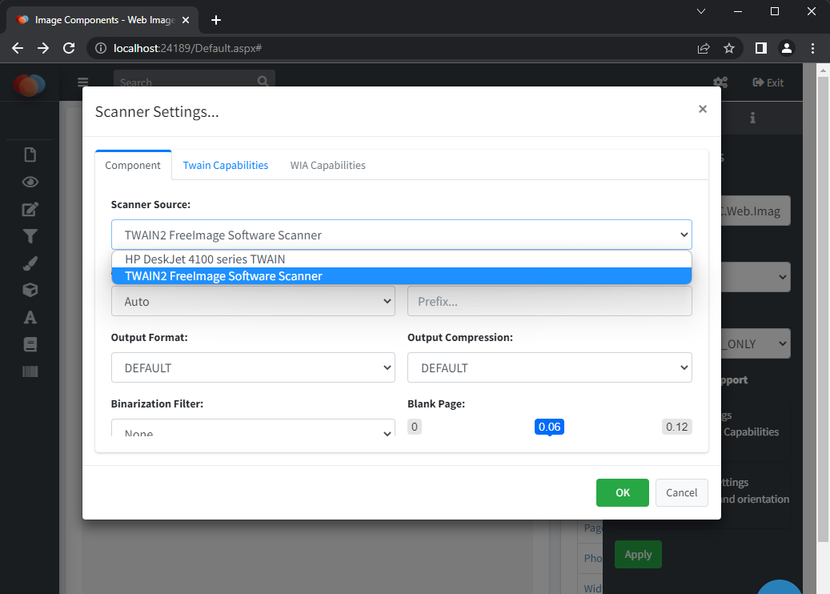This screenshot has width=830, height=594.
Task: Click the Blank Page slider maximum 0.12 label
Action: pyautogui.click(x=677, y=427)
